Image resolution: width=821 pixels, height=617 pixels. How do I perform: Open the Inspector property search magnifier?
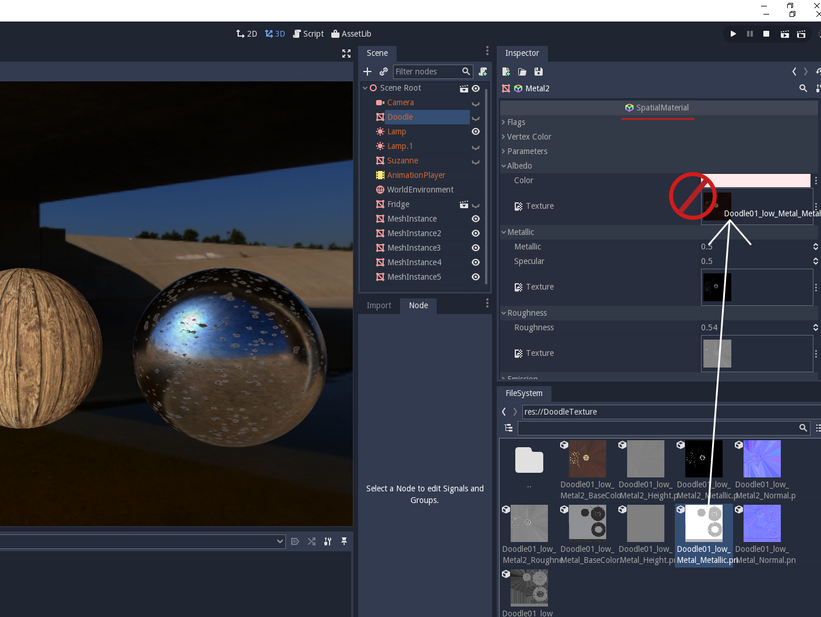pos(803,88)
